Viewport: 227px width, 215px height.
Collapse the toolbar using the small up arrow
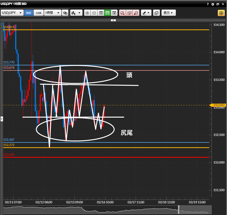[113, 20]
